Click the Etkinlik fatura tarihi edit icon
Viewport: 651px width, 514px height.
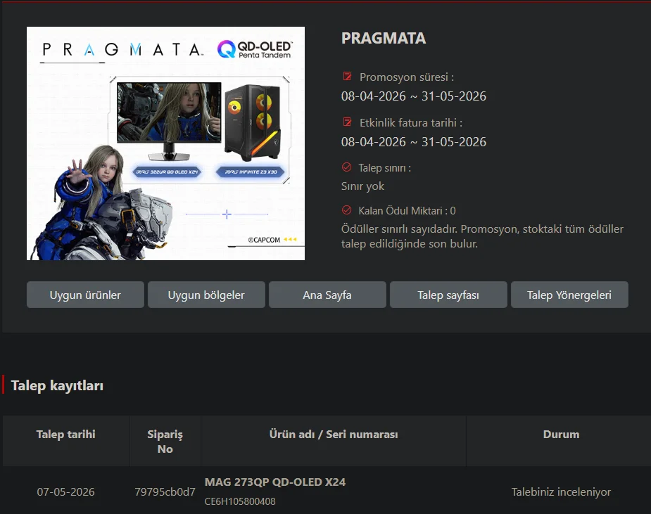pos(347,122)
